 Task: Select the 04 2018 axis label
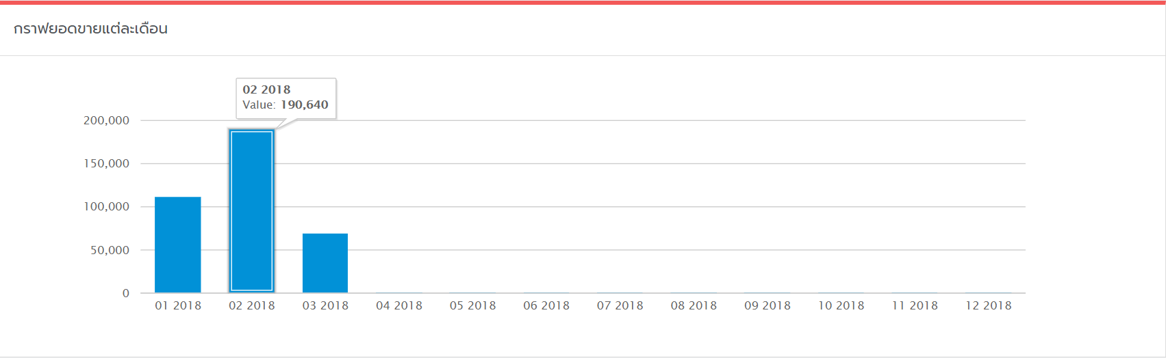[x=399, y=305]
